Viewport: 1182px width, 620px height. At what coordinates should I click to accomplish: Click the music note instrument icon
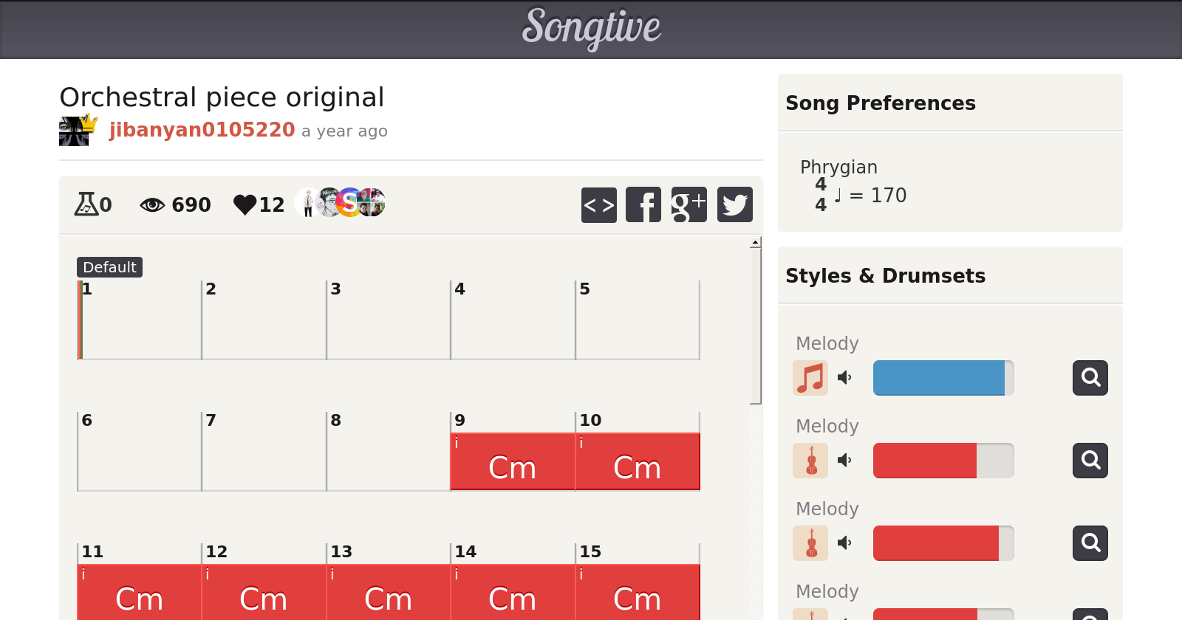coord(810,378)
